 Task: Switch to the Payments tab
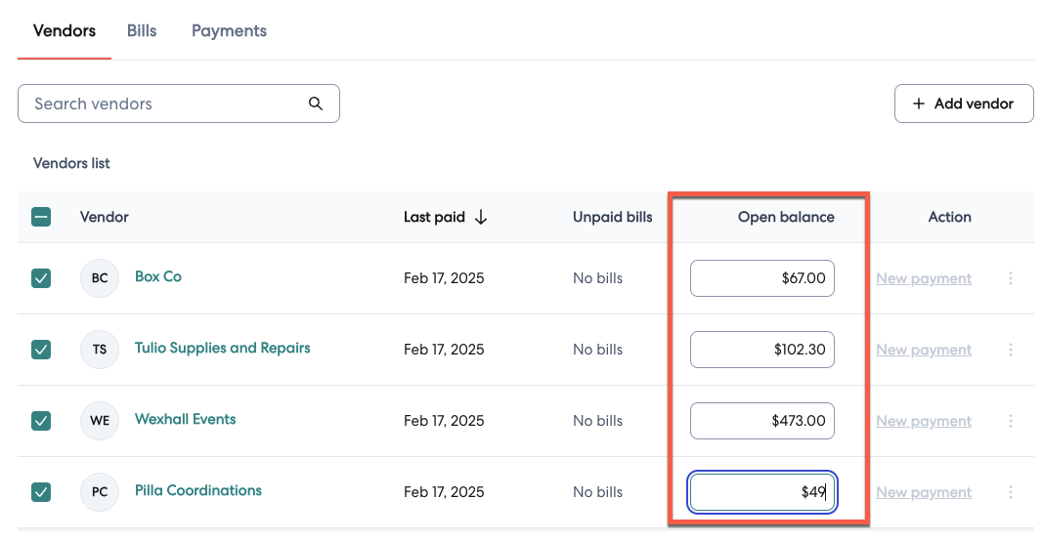pyautogui.click(x=229, y=31)
